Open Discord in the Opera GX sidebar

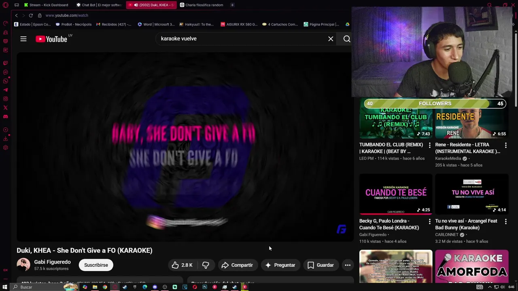5,116
